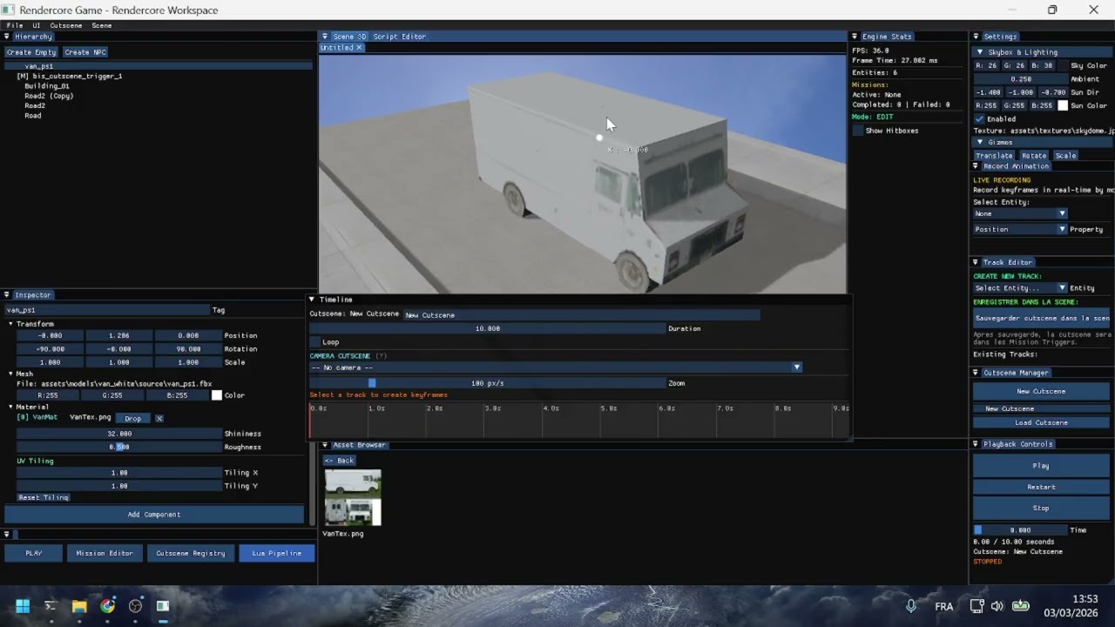Open the volume control in the system tray
This screenshot has height=627, width=1115.
pos(997,606)
